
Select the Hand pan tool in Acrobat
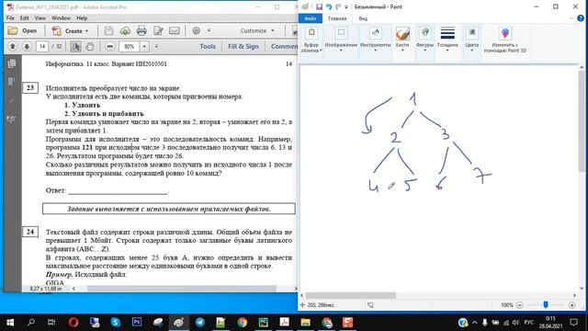tap(90, 47)
